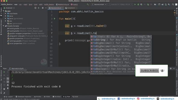Toggle the Project tool window side tab
This screenshot has width=178, height=100.
[1, 12]
